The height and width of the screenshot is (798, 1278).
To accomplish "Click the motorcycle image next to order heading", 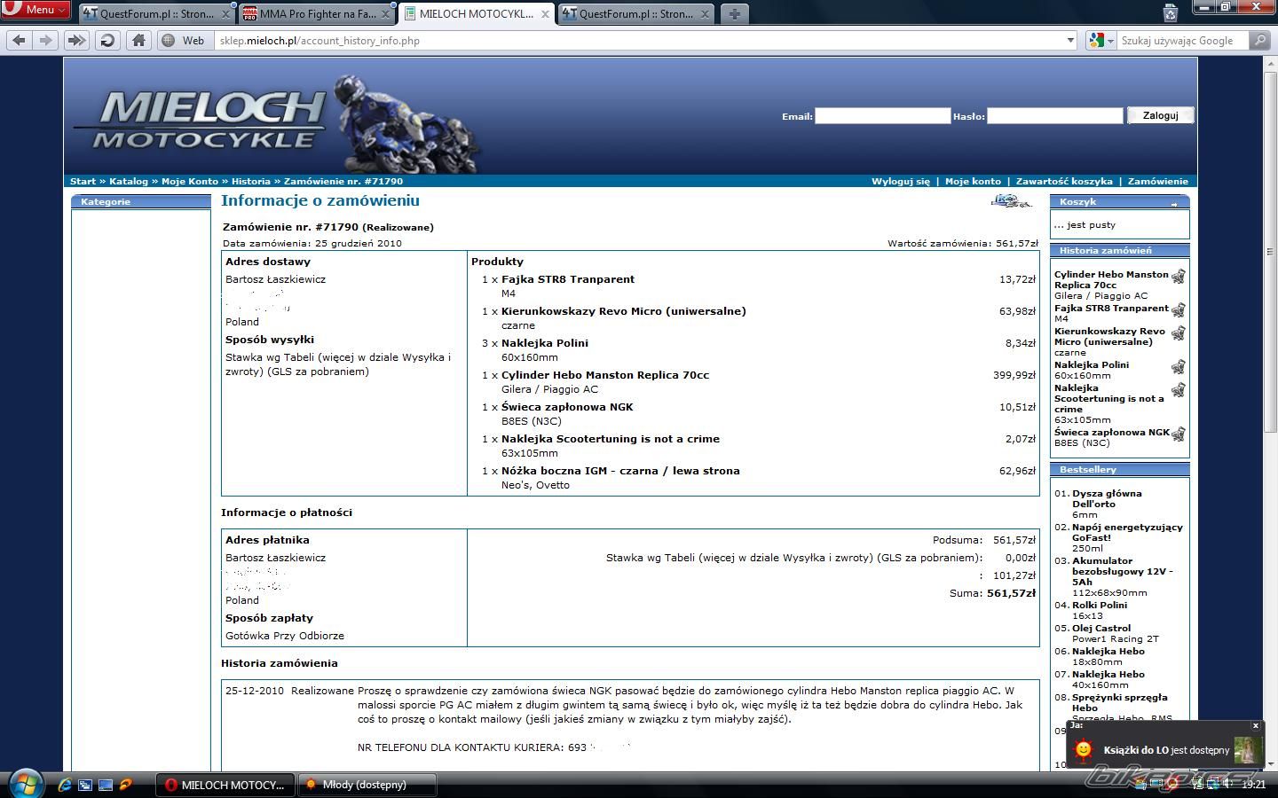I will click(x=1011, y=201).
